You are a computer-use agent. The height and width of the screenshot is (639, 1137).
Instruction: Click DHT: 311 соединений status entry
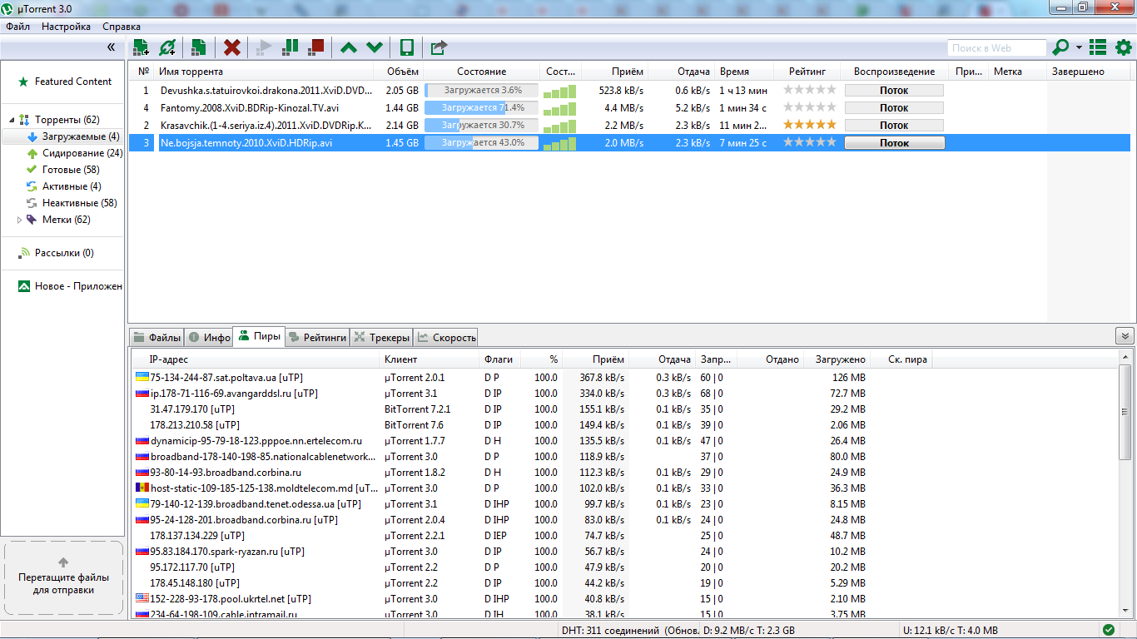click(x=630, y=631)
